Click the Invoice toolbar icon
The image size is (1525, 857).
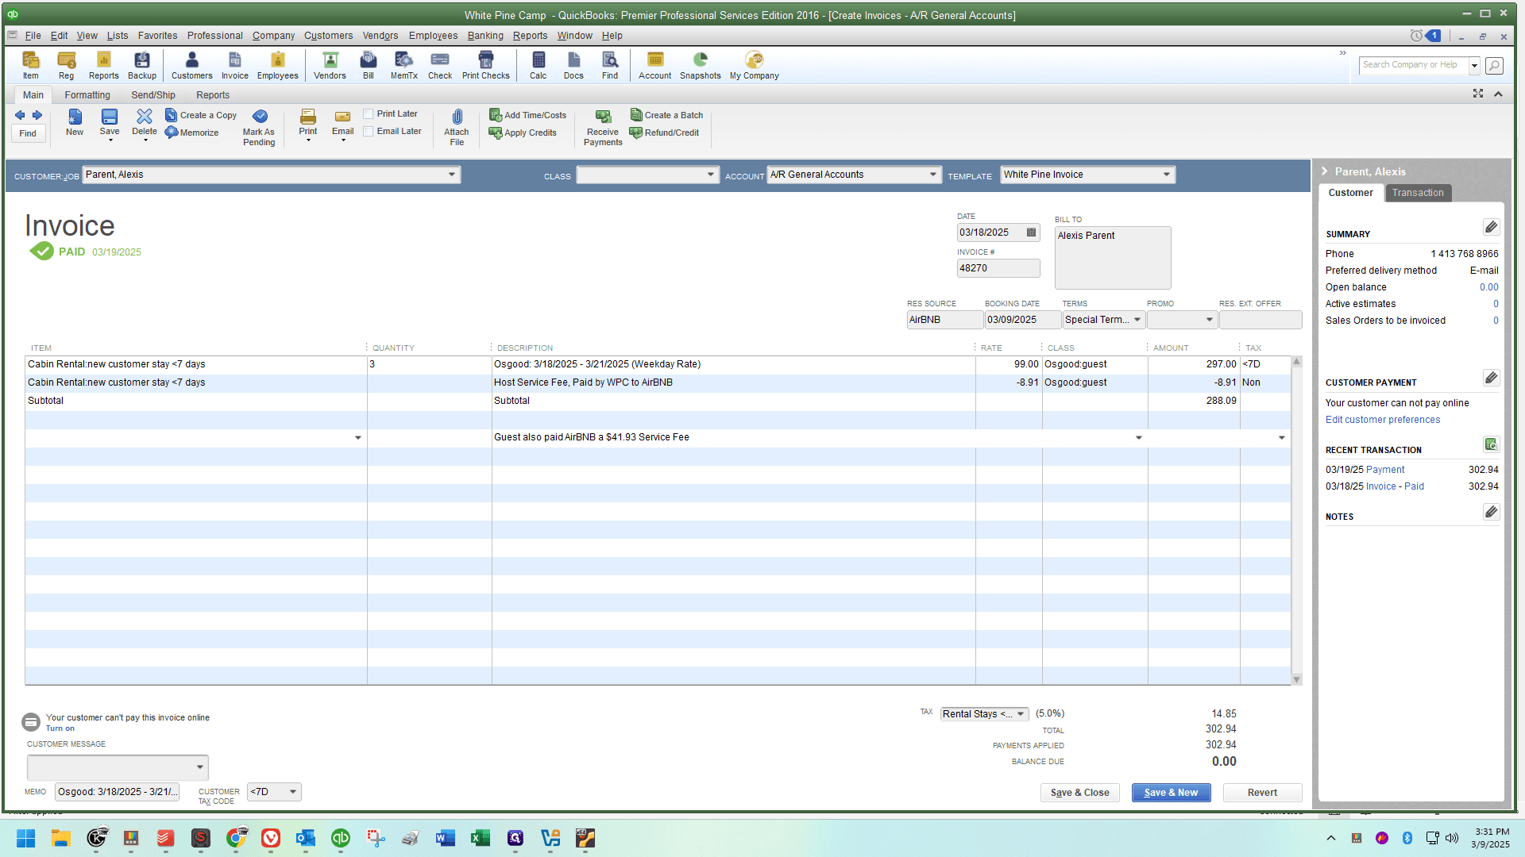[234, 65]
